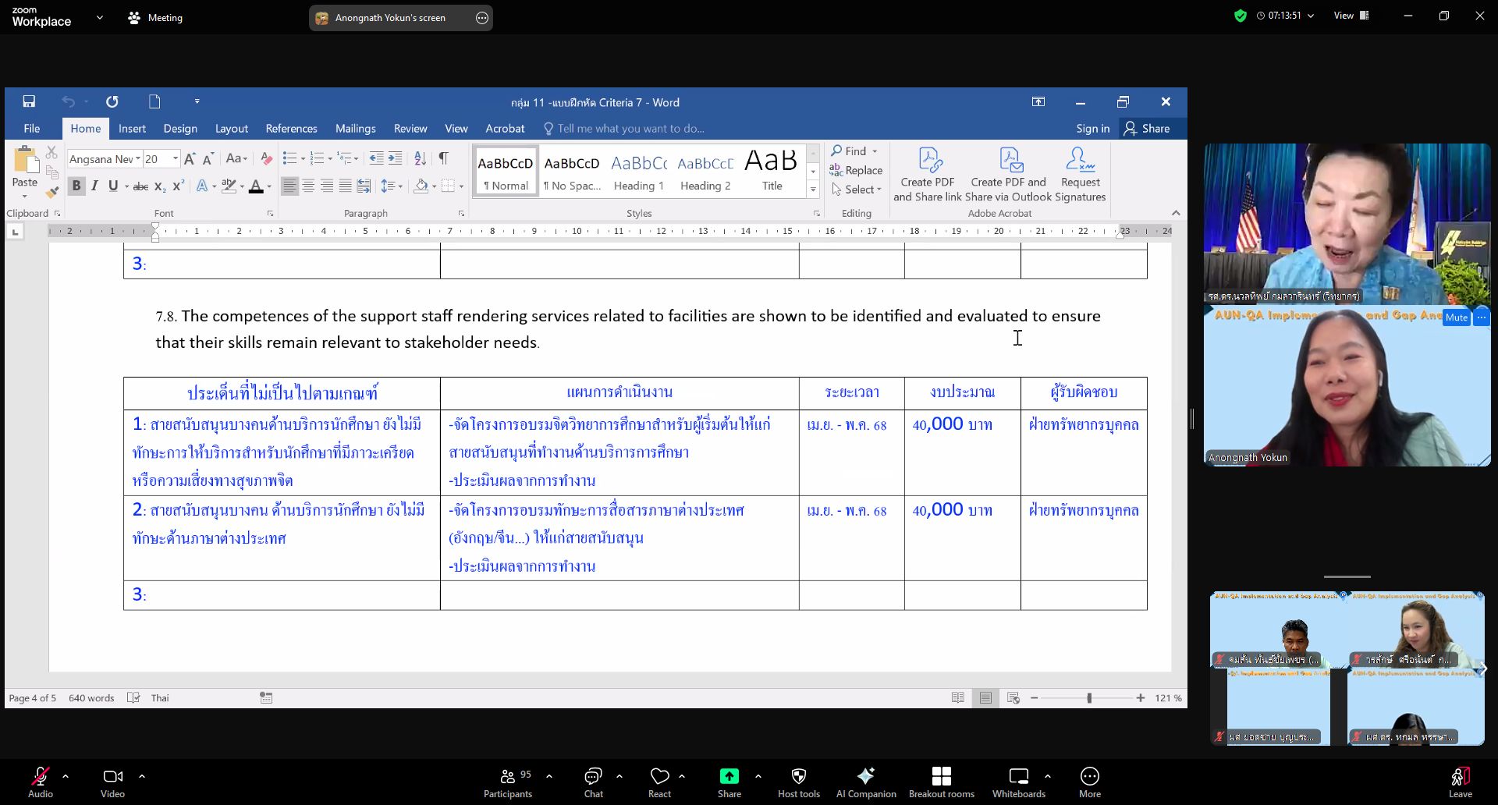Click Superscript x² icon
Image resolution: width=1498 pixels, height=805 pixels.
pos(178,186)
